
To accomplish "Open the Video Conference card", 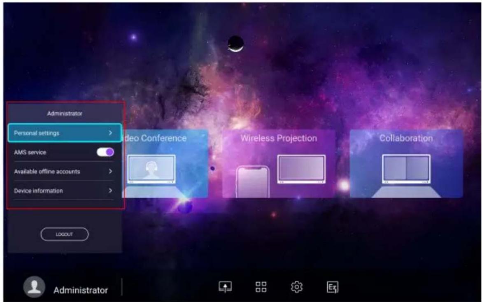I will coord(165,164).
